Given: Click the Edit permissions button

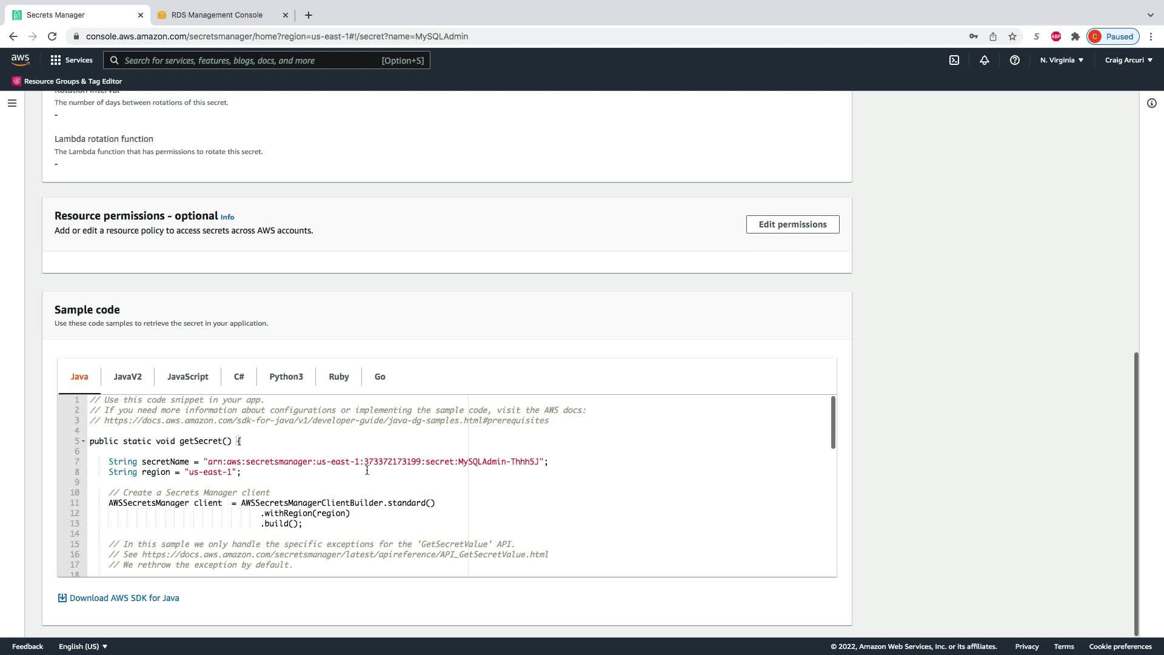Looking at the screenshot, I should point(792,224).
